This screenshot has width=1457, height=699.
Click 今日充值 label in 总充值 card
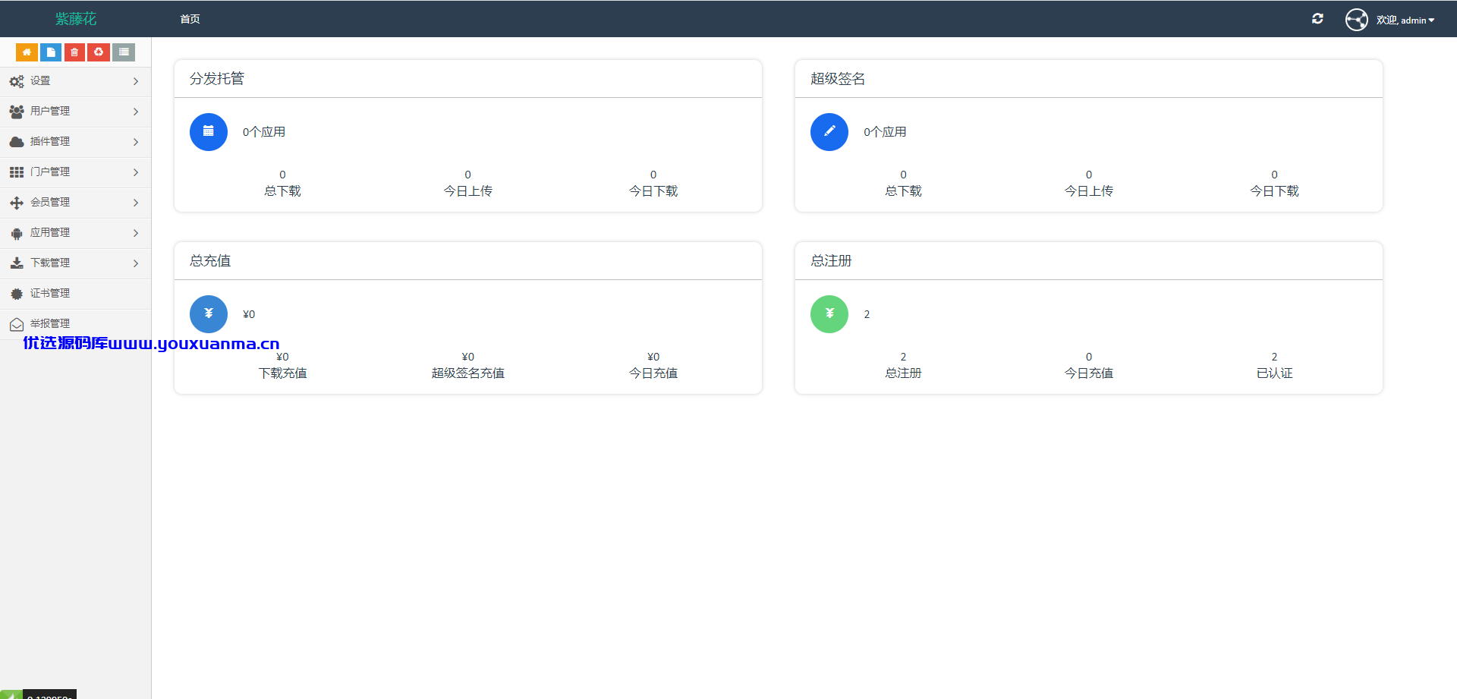pos(653,373)
